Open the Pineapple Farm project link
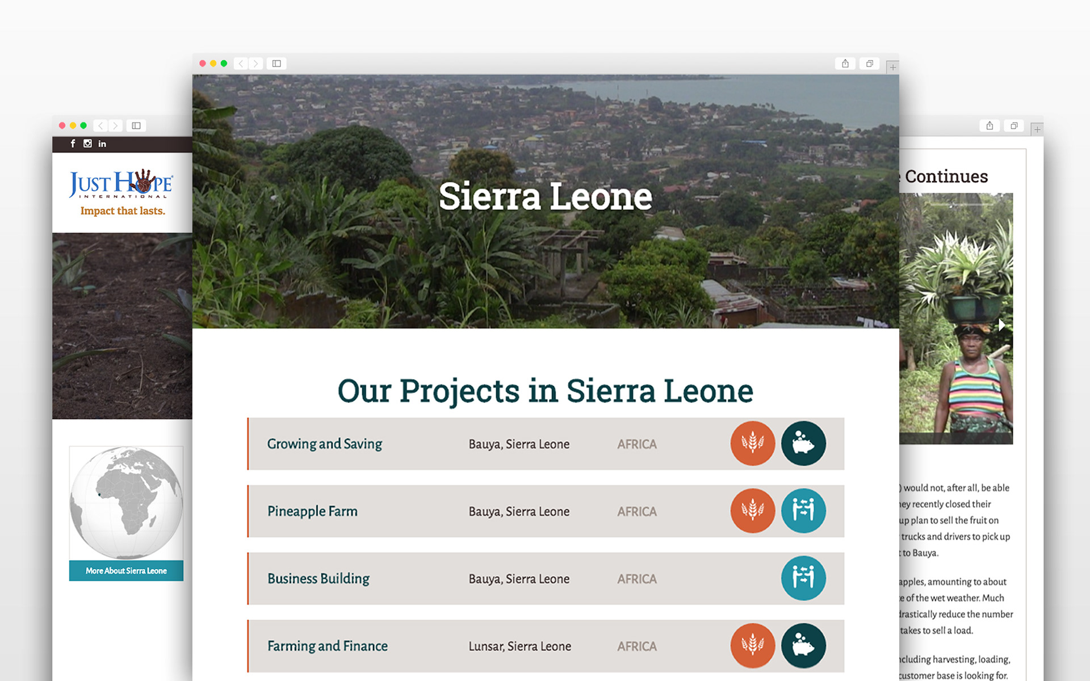Screen dimensions: 1090x681 click(x=312, y=511)
